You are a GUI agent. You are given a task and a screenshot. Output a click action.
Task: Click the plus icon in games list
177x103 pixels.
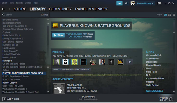(48, 20)
